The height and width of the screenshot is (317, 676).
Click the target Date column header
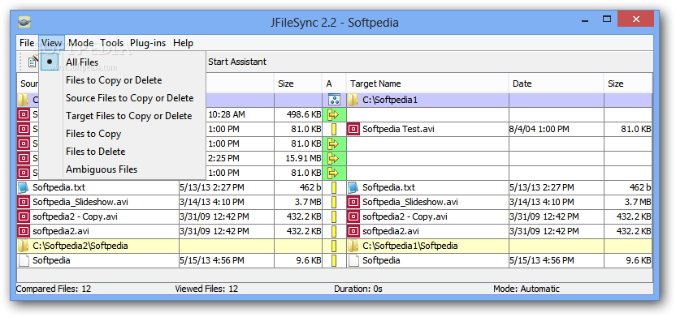click(x=556, y=84)
